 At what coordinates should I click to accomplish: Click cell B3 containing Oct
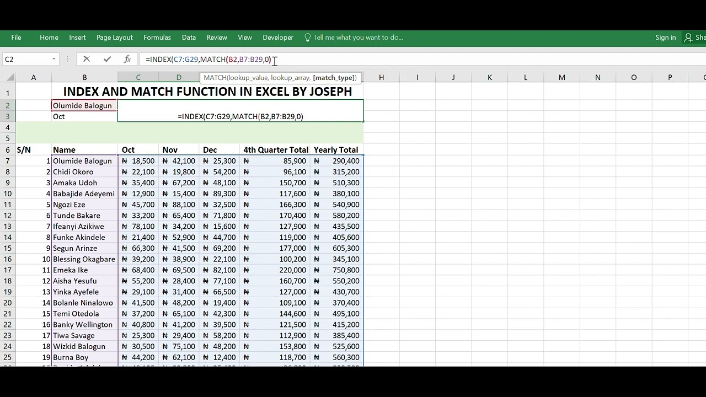point(84,116)
